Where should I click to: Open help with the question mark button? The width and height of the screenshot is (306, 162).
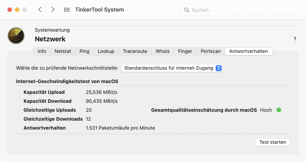(x=295, y=39)
